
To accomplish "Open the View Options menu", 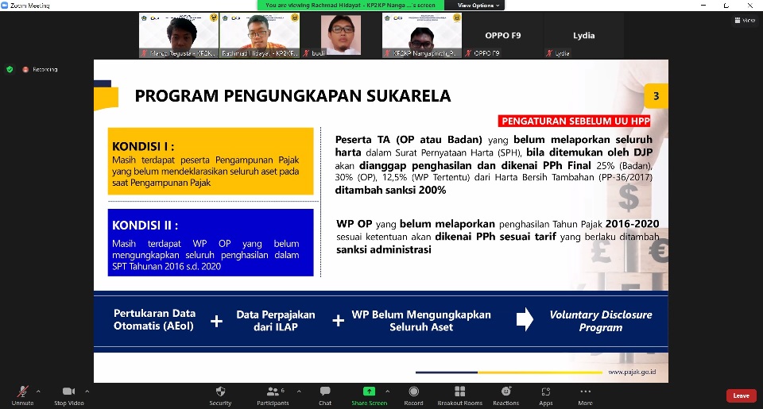I will coord(478,5).
